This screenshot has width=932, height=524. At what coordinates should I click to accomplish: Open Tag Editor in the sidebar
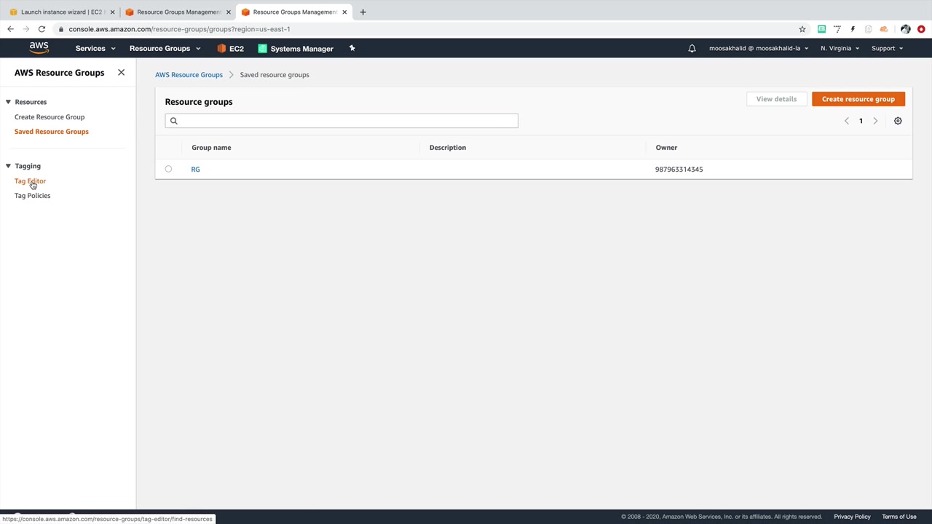click(30, 181)
